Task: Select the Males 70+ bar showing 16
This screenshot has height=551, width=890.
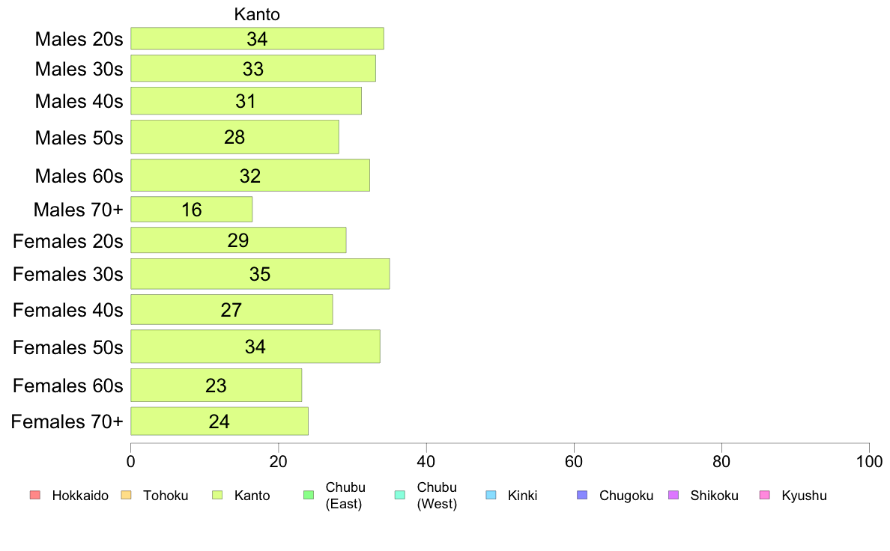Action: pos(191,210)
